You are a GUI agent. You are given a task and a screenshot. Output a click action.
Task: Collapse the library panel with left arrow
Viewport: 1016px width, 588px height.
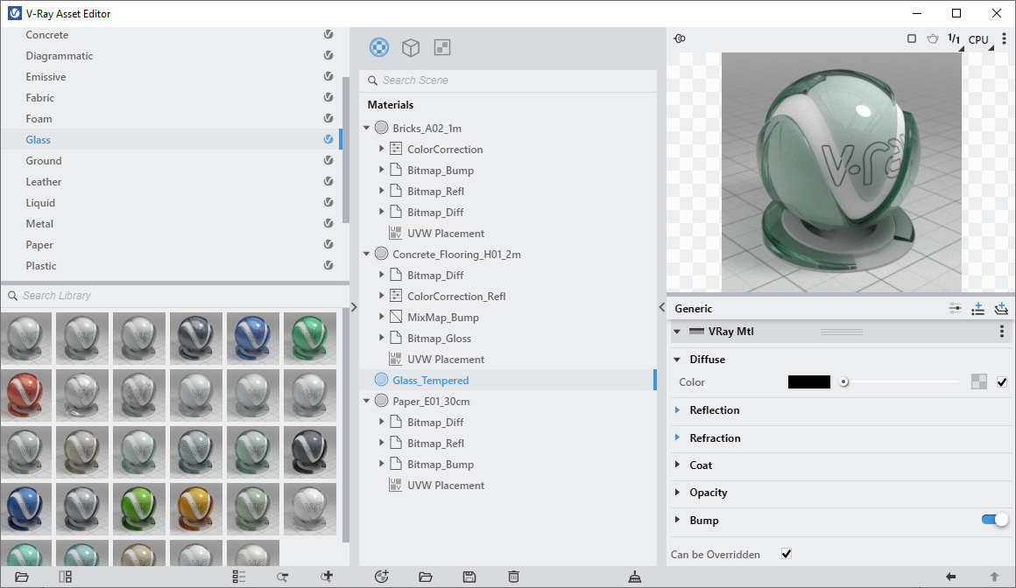tap(354, 307)
